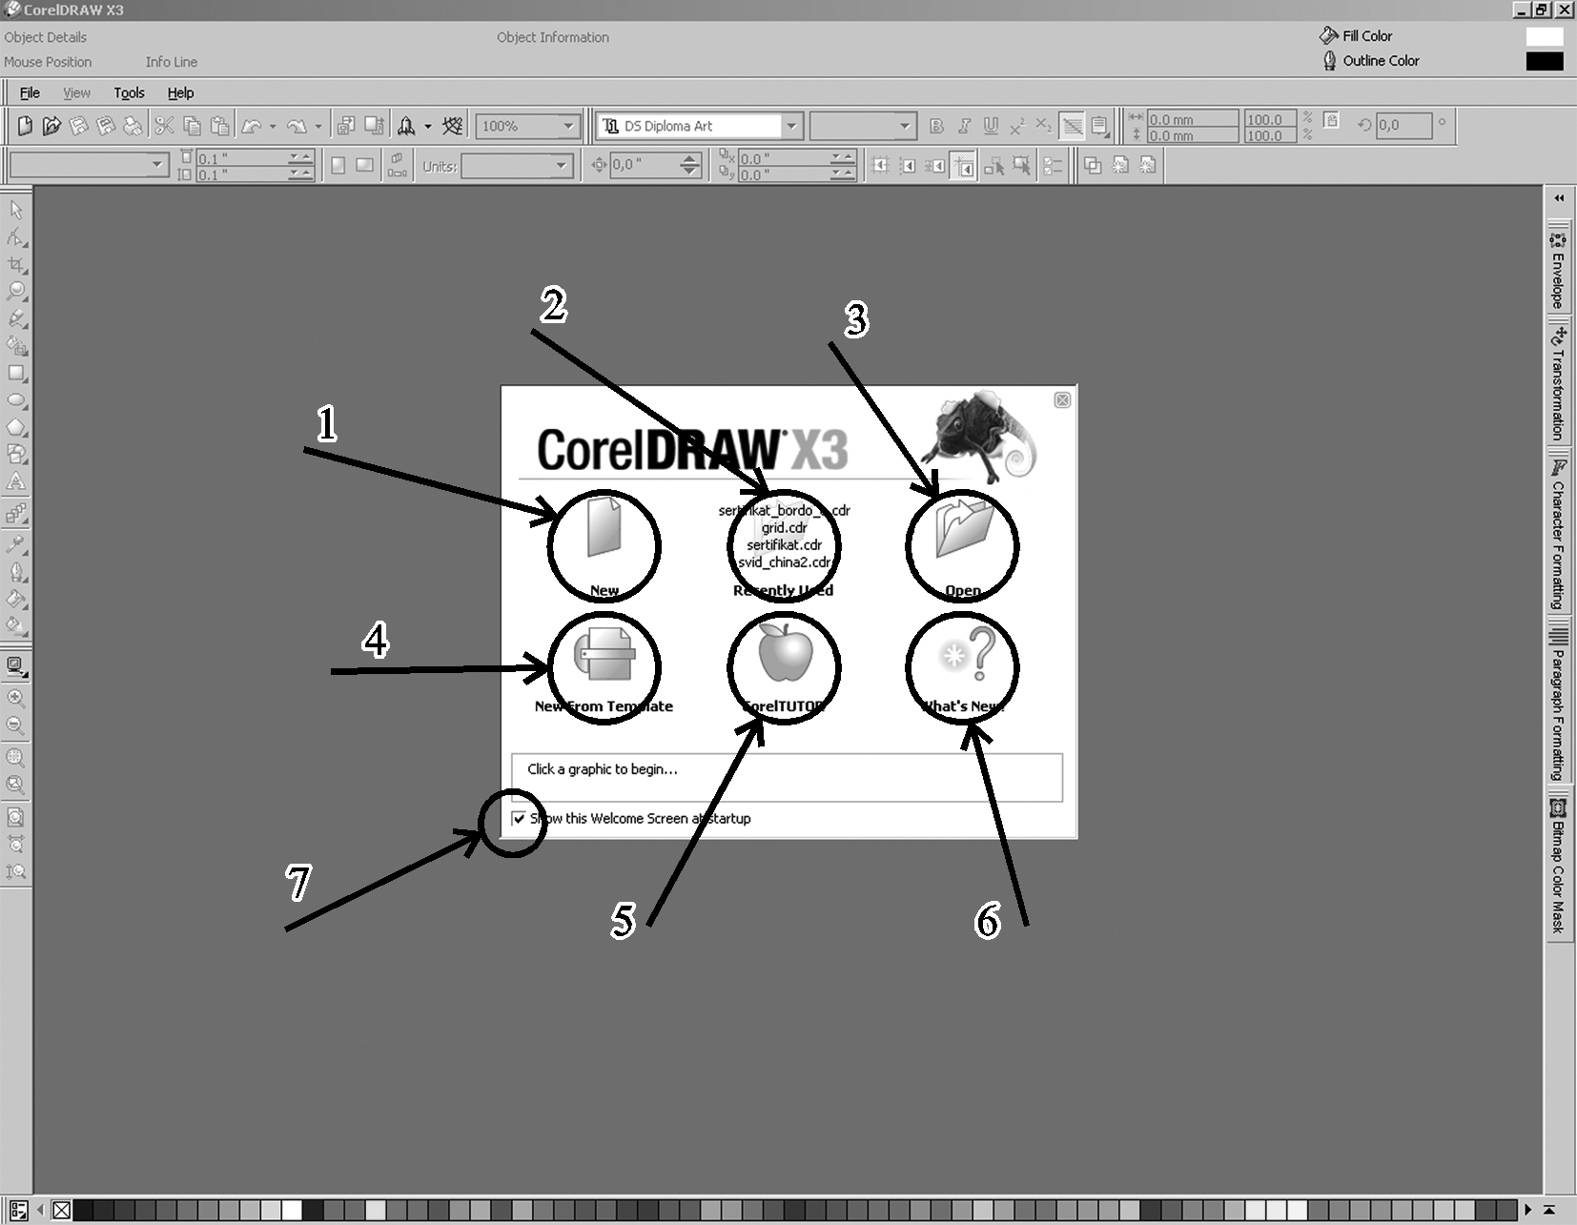
Task: Open the File menu
Action: click(30, 92)
